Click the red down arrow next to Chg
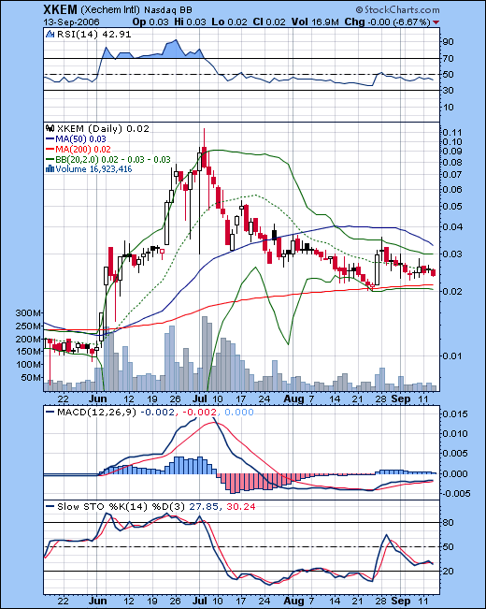Viewport: 486px width, 609px height. pos(436,22)
